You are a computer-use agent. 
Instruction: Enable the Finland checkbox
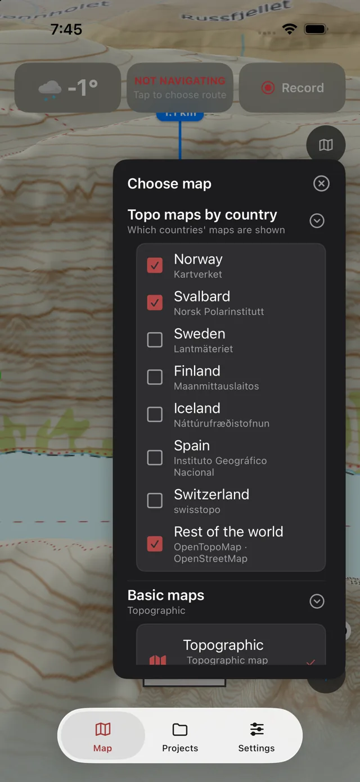pos(155,377)
